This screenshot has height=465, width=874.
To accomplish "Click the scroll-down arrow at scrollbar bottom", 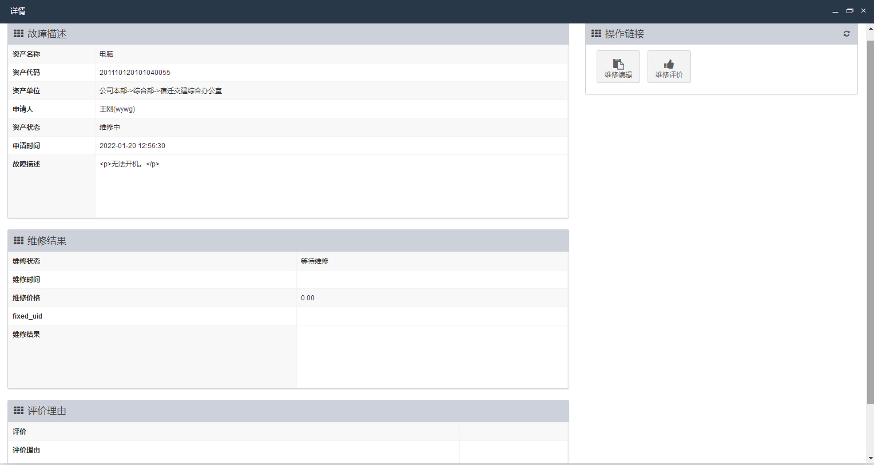I will click(870, 458).
